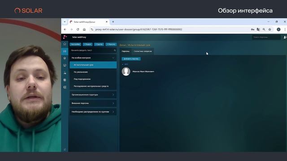Open the user icon in sidebar
Viewport: 287px width, 161px height.
coord(65,73)
